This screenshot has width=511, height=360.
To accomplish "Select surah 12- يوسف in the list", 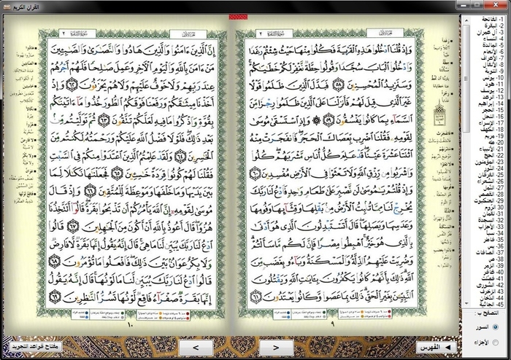I will pyautogui.click(x=493, y=91).
